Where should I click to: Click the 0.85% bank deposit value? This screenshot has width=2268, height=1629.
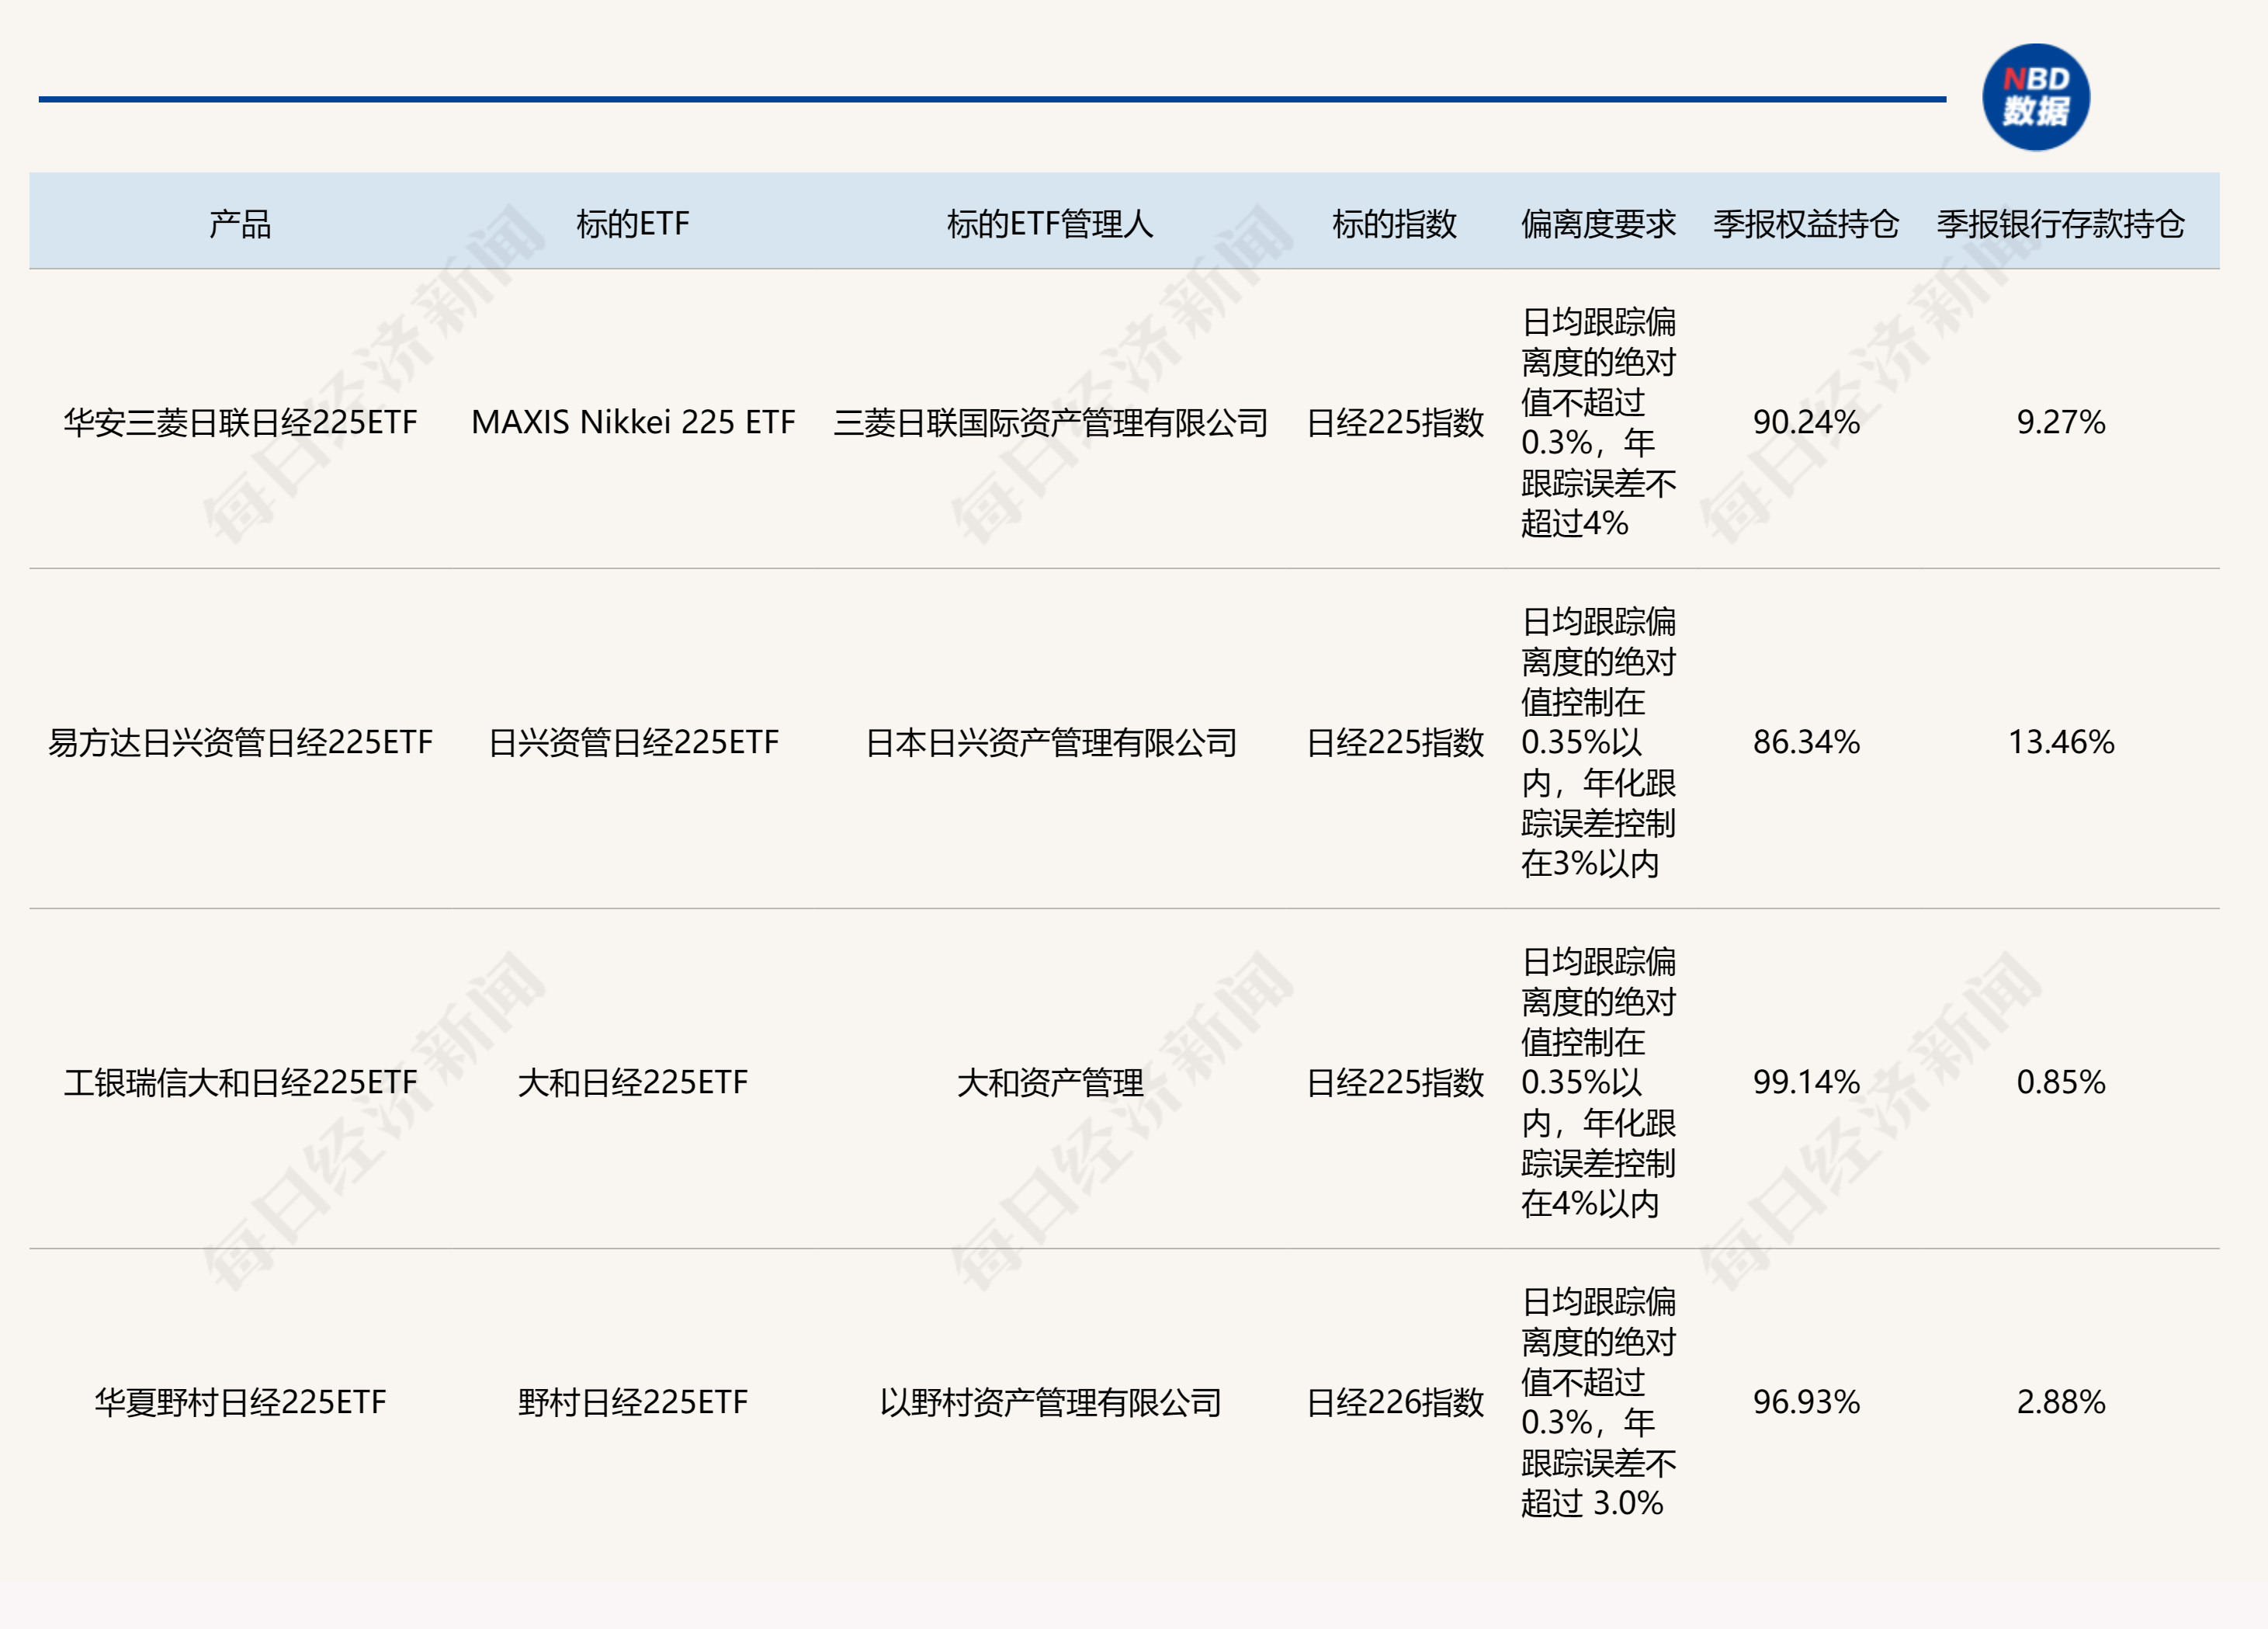(2060, 1082)
